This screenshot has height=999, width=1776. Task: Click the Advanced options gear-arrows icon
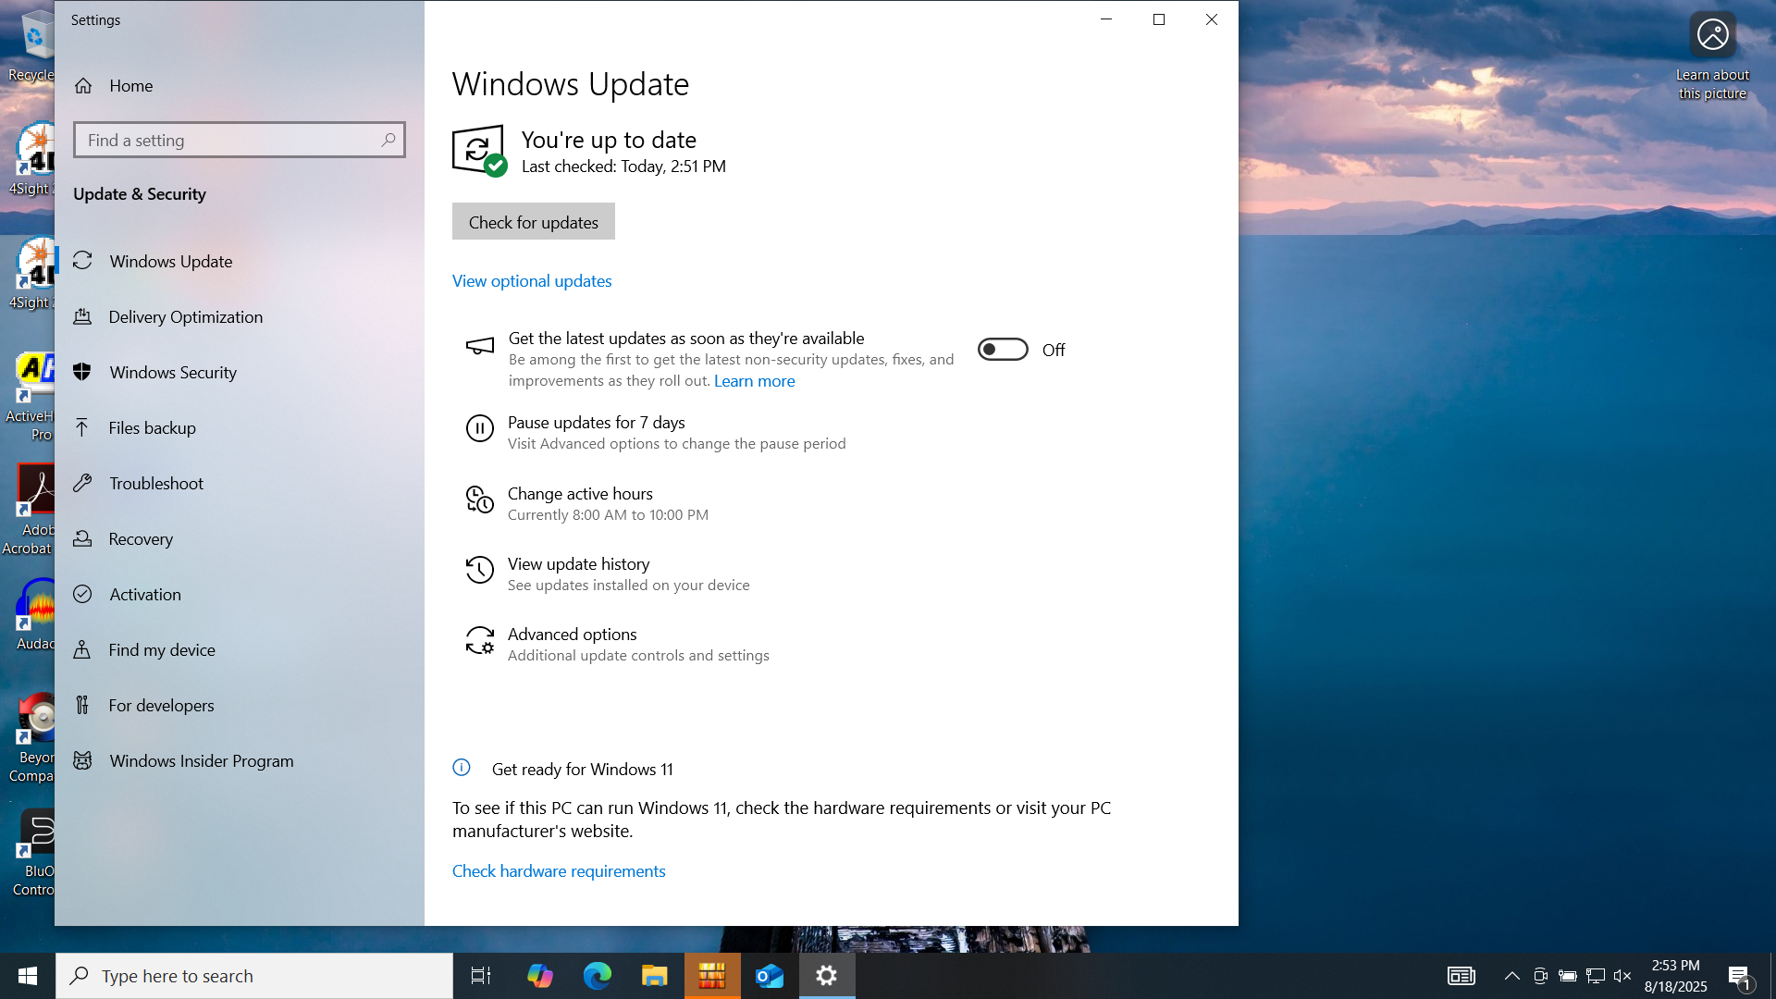479,640
